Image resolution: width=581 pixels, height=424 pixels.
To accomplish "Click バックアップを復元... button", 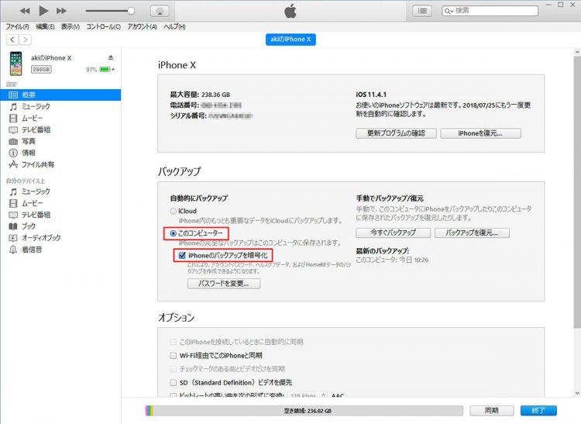I will (x=472, y=233).
